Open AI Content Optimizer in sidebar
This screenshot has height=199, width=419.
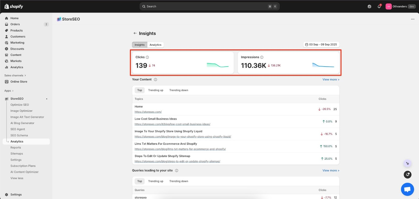pos(24,172)
